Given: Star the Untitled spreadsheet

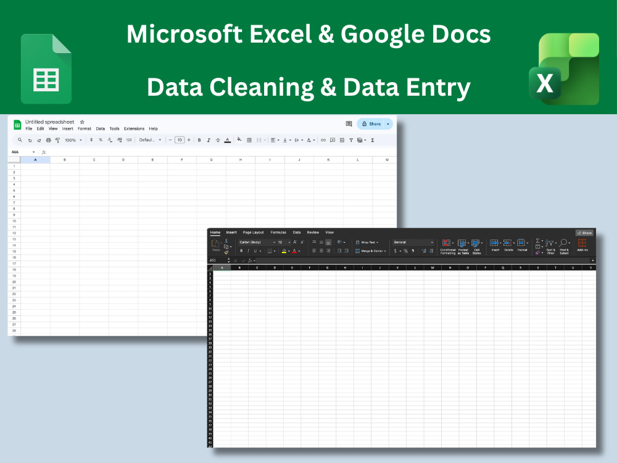Looking at the screenshot, I should tap(82, 122).
